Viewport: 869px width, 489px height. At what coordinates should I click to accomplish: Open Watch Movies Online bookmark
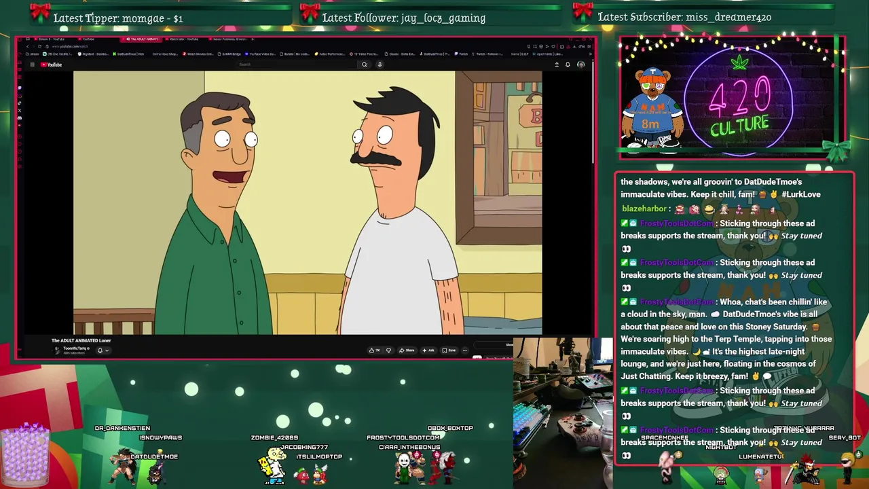tap(198, 54)
